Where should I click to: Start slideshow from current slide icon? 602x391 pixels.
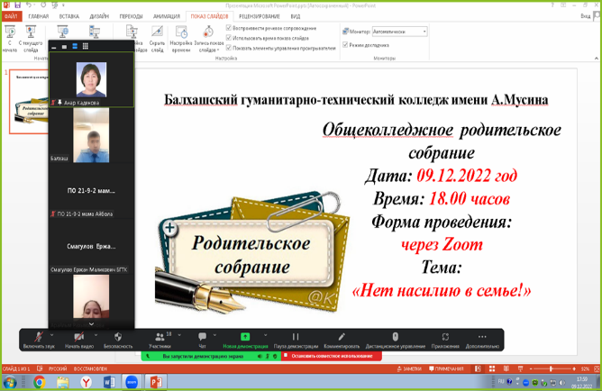[31, 32]
